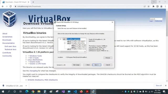The image size is (168, 94).
Task: Click the Disk Usage button
Action: [x=76, y=65]
